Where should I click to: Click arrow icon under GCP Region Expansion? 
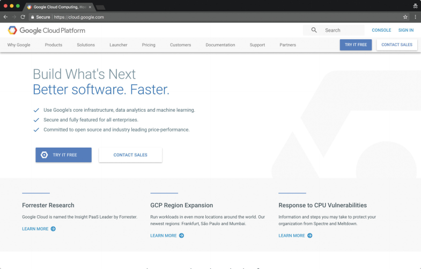tap(181, 236)
